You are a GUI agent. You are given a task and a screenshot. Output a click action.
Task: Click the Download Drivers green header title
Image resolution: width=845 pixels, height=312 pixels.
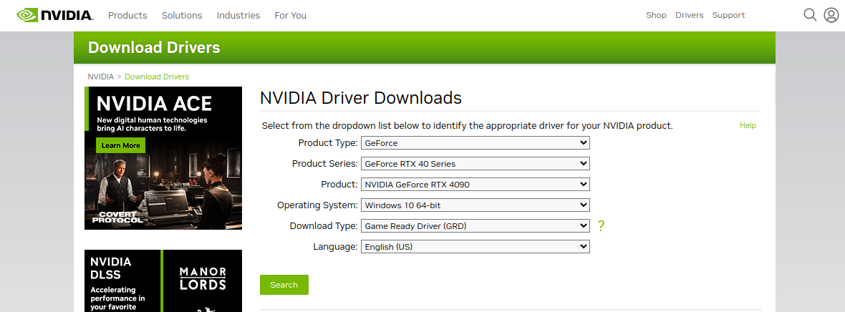tap(154, 47)
